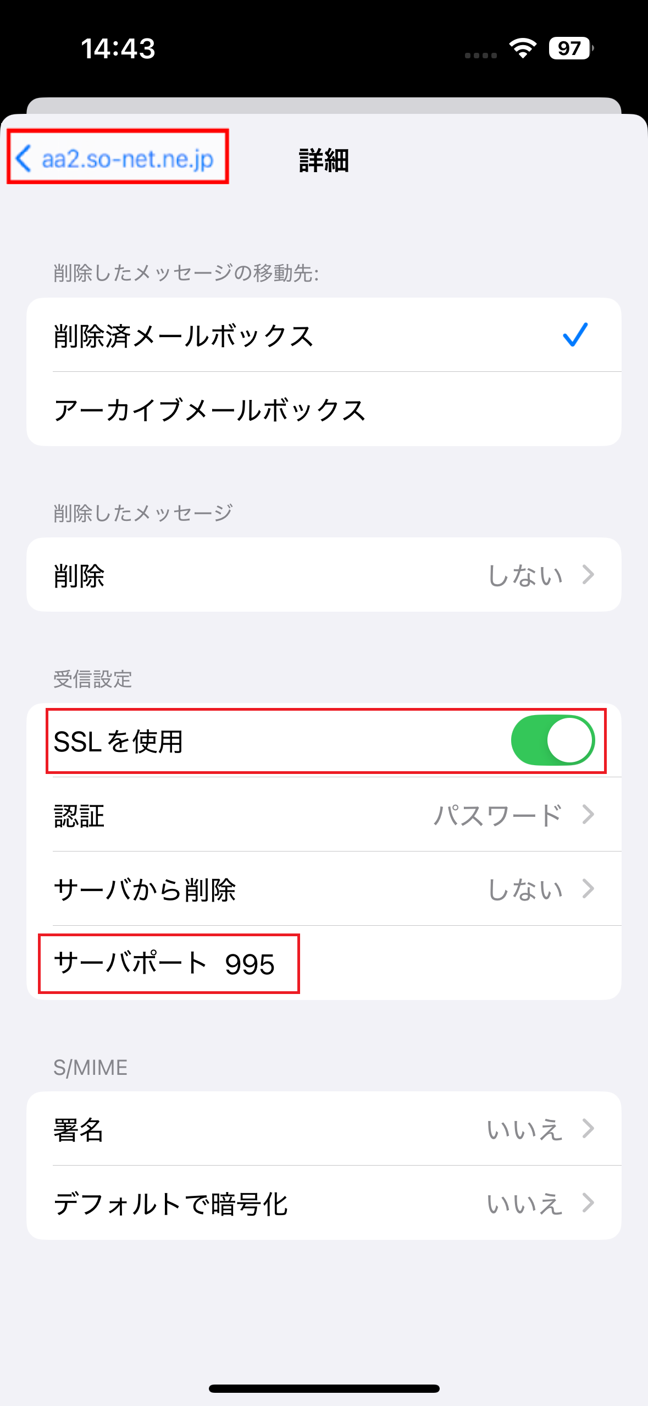Edit the サーバポート 995 field

point(250,964)
